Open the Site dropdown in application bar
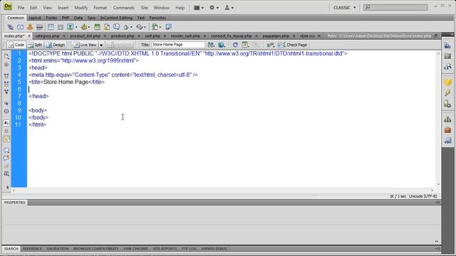The width and height of the screenshot is (456, 256). [229, 8]
